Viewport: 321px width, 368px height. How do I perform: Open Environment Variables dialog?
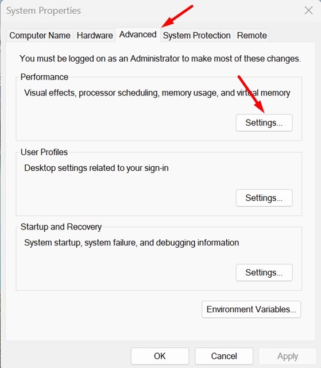pyautogui.click(x=251, y=309)
